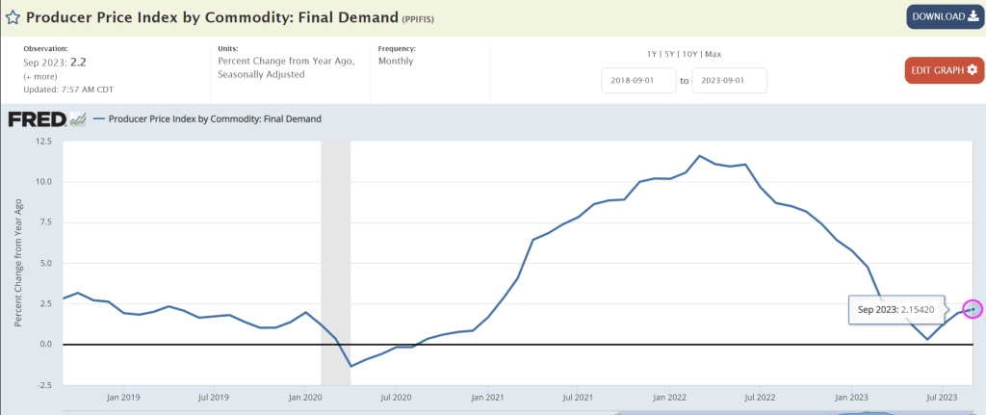
Task: Open the EDIT GRAPH panel
Action: 944,70
